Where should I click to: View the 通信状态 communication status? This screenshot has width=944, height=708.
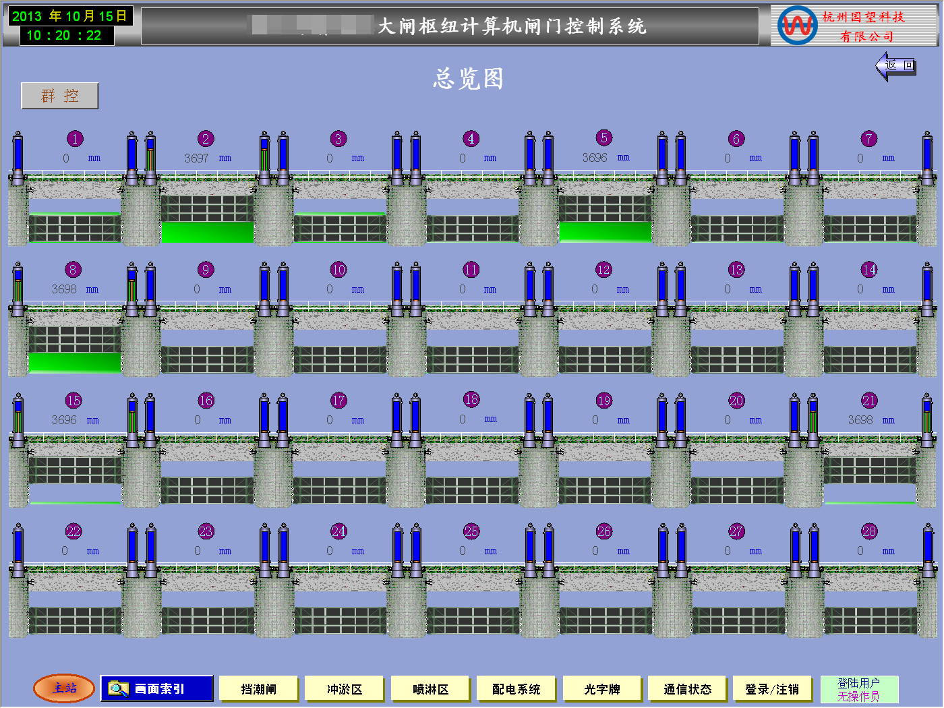pos(688,689)
